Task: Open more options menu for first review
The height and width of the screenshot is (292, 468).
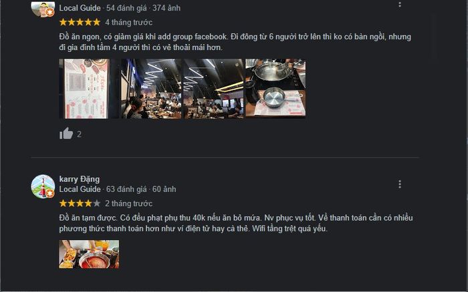Action: tap(400, 4)
